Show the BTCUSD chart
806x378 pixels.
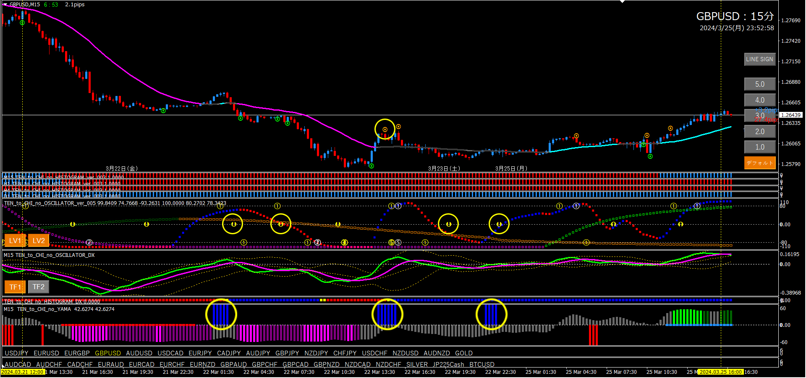[482, 365]
